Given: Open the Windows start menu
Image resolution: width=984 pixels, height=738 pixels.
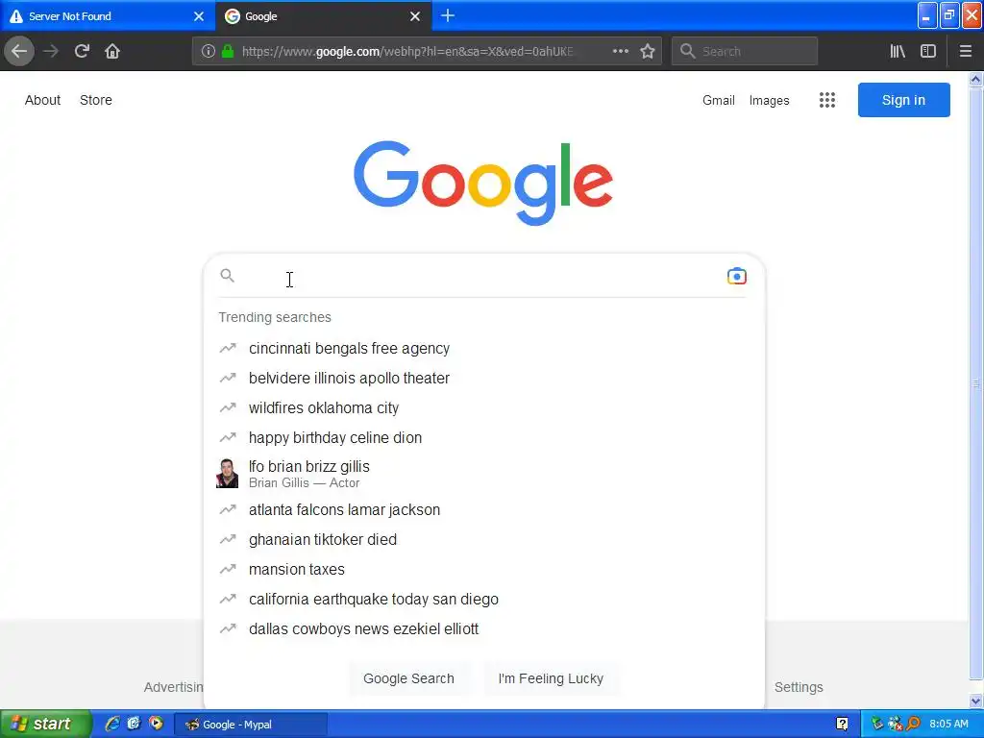Looking at the screenshot, I should click(x=45, y=724).
